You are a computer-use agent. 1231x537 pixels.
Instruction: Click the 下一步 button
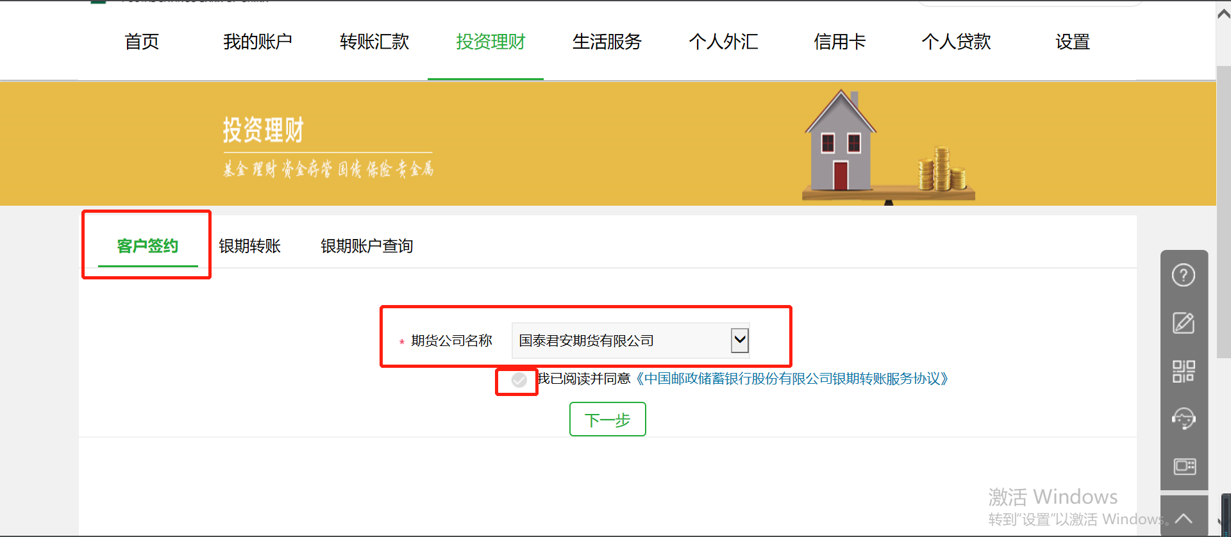(608, 419)
